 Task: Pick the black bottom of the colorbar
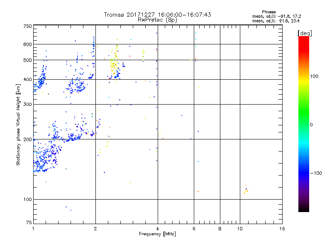pyautogui.click(x=304, y=209)
